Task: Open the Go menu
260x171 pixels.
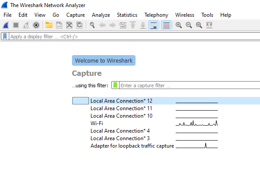Action: [x=56, y=15]
